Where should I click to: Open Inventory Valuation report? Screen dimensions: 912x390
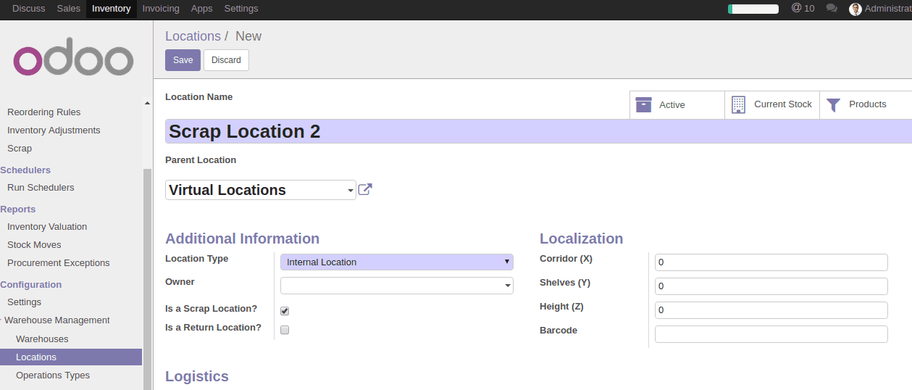[47, 227]
